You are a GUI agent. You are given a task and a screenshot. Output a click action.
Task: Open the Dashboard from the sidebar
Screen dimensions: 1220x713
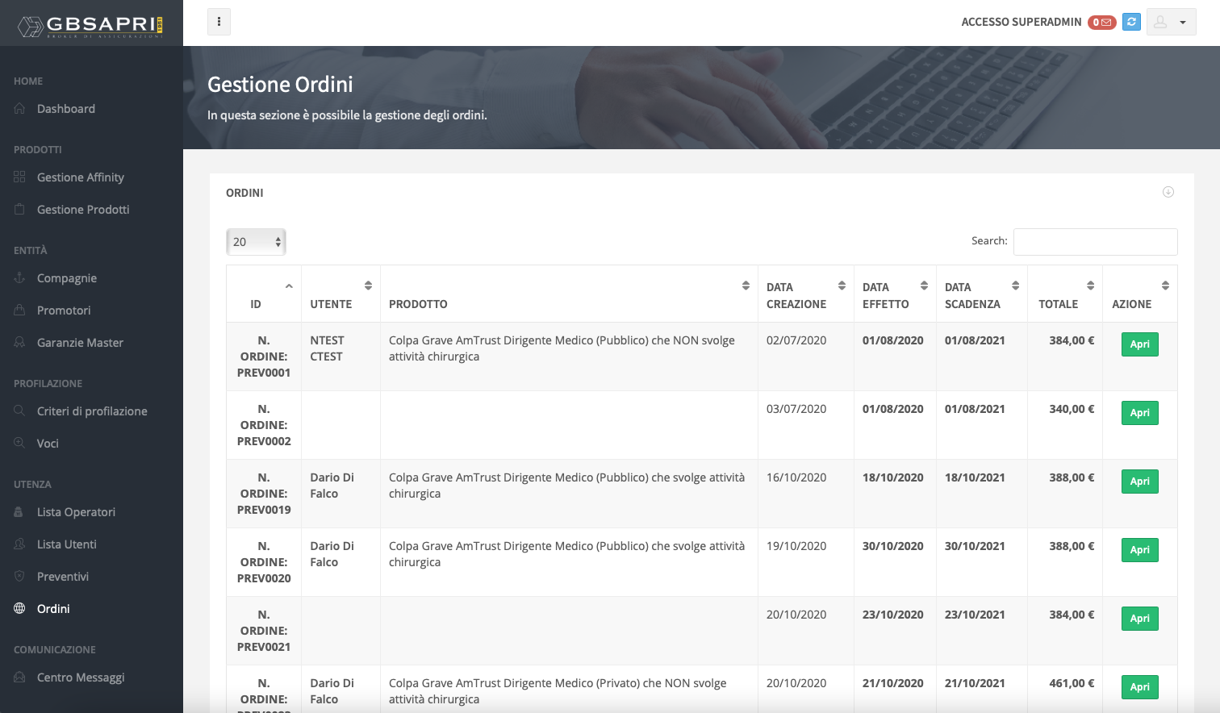[x=66, y=108]
